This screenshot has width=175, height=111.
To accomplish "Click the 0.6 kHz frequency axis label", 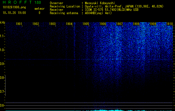I will click(2, 105).
